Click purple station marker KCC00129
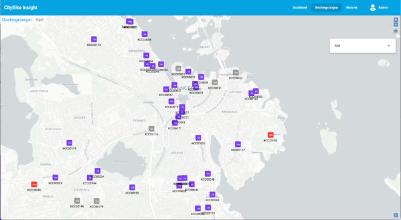The height and width of the screenshot is (220, 401). 132,187
